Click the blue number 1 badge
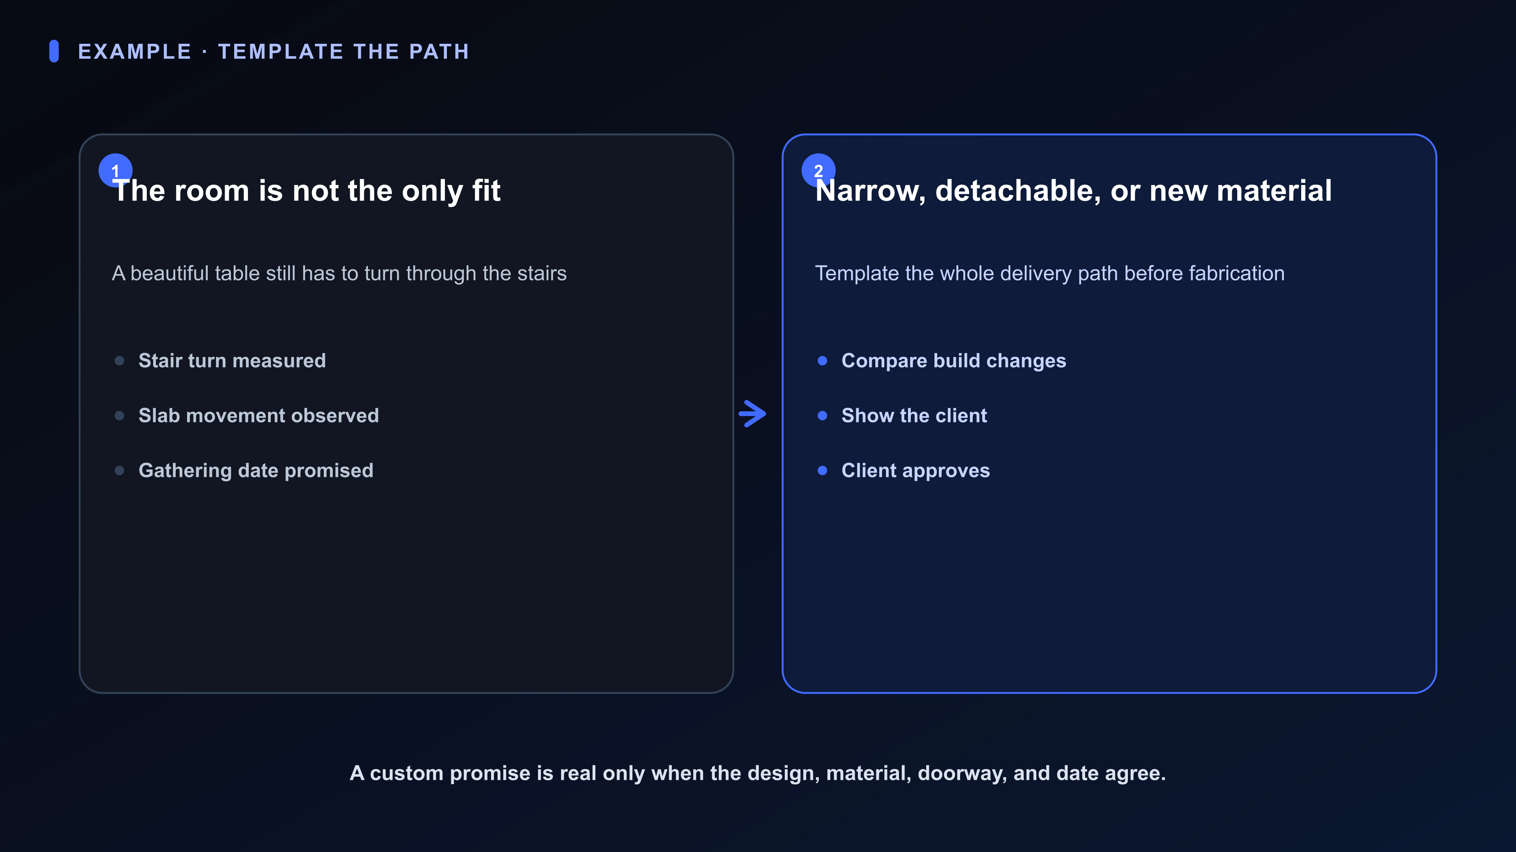Image resolution: width=1516 pixels, height=852 pixels. (x=115, y=170)
